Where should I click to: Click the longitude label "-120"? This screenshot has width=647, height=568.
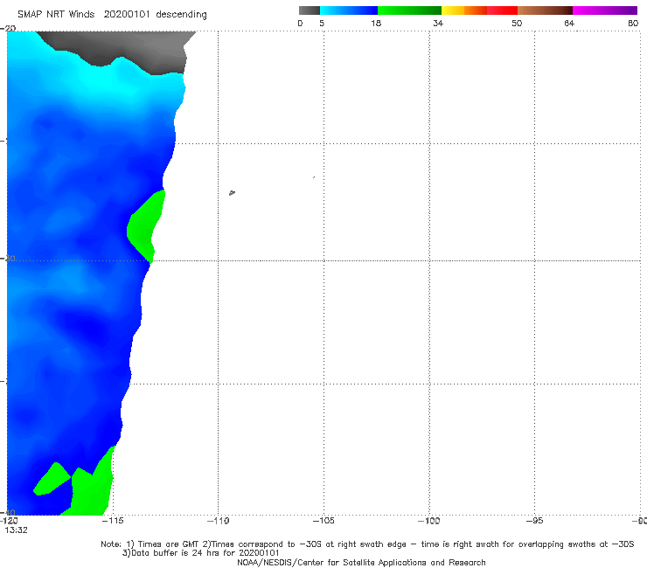(x=9, y=521)
